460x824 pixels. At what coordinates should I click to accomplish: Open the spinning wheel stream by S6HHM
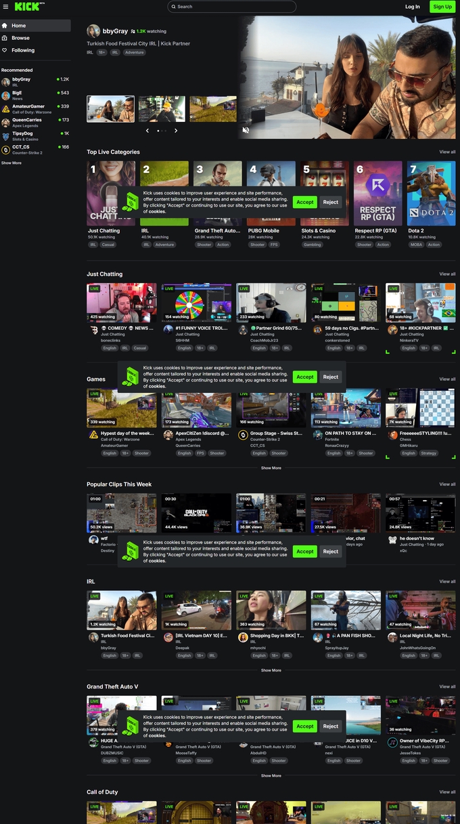196,302
